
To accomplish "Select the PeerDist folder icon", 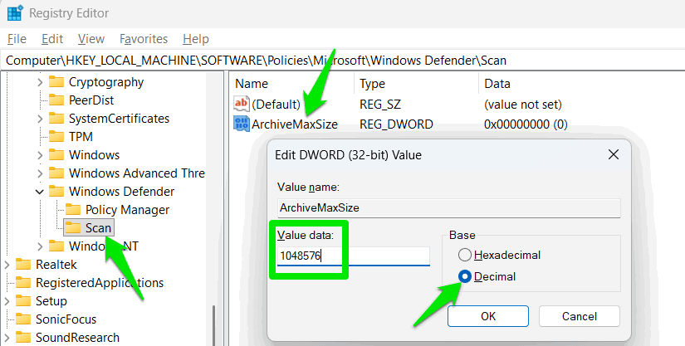I will pyautogui.click(x=56, y=100).
